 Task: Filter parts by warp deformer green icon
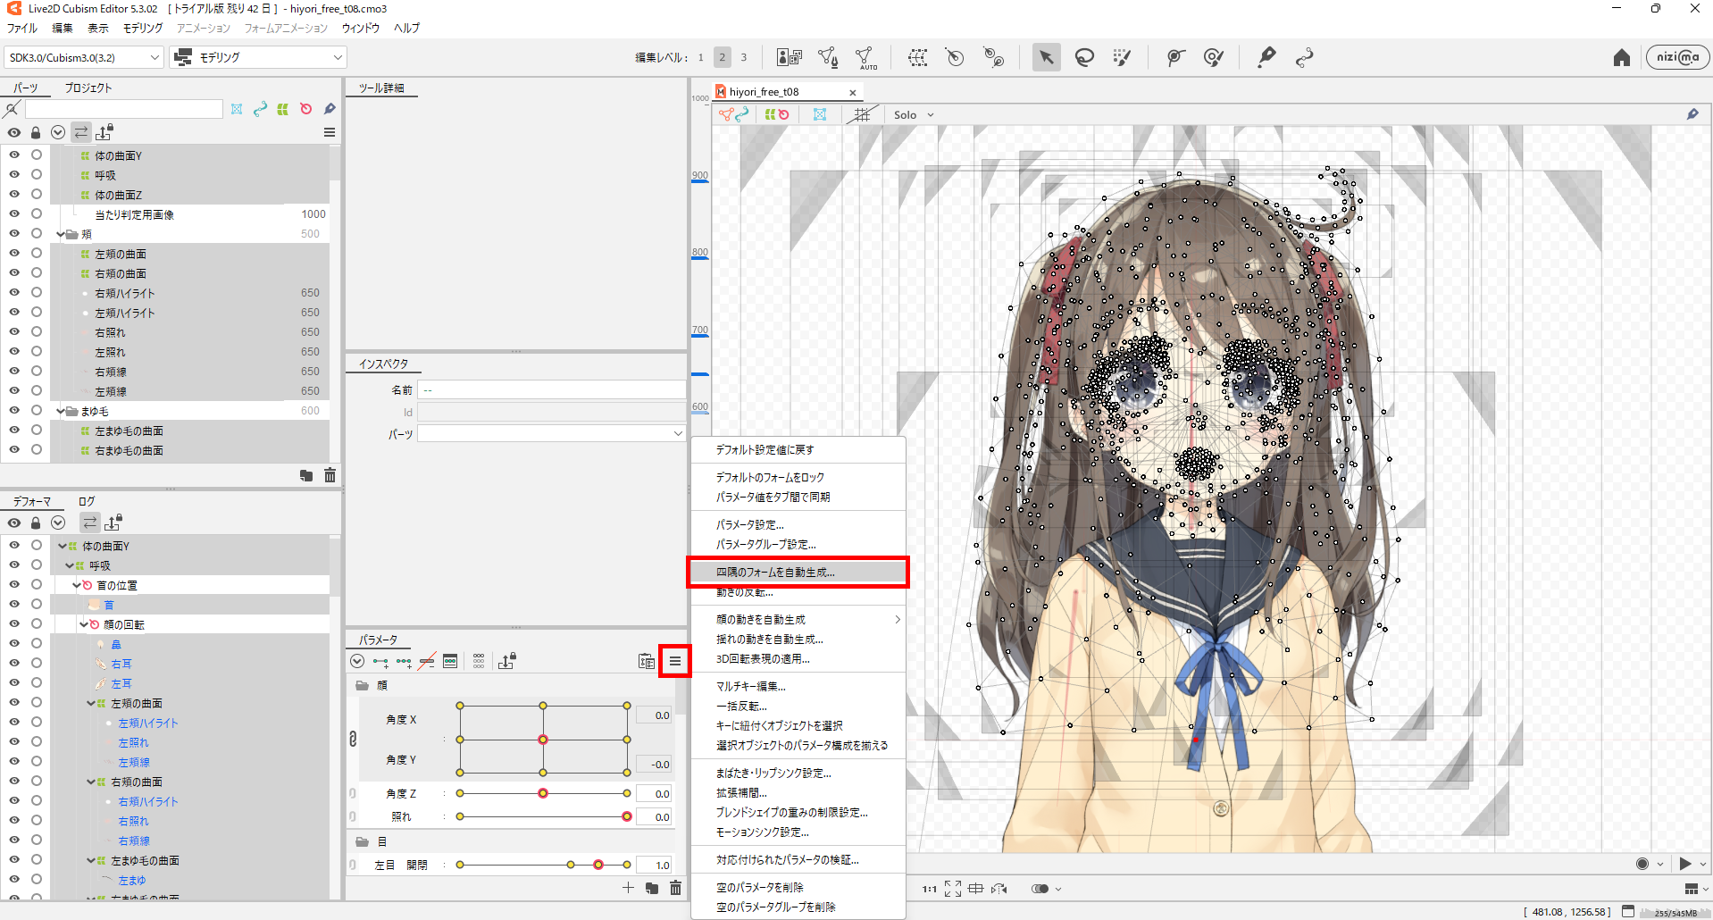click(x=283, y=109)
